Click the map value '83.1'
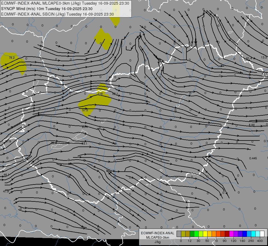268x246 pixels. (x=84, y=143)
